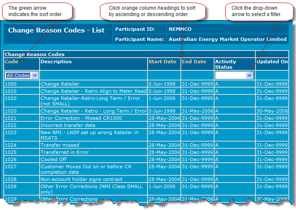
Task: Click the Incorrect transfer date entry
Action: pyautogui.click(x=67, y=125)
